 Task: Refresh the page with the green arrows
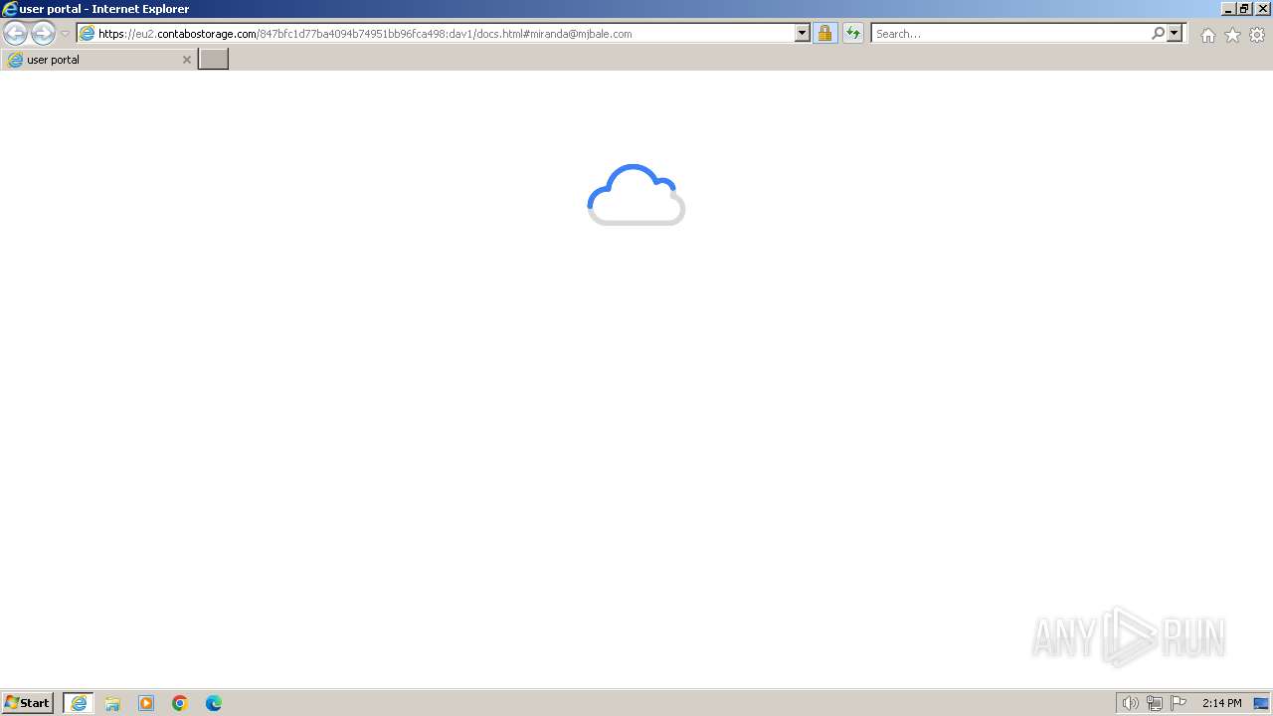(x=852, y=34)
